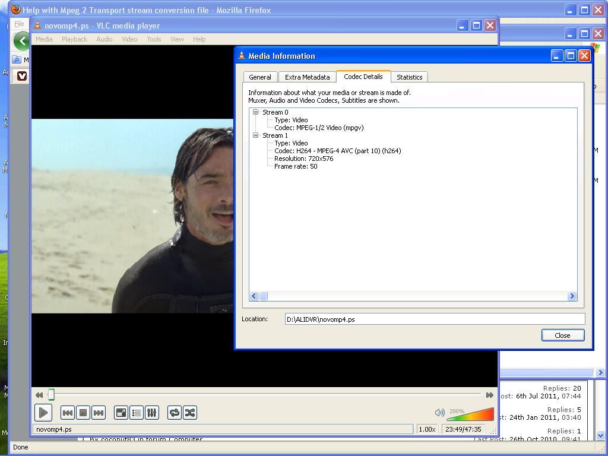Click the Firefox logo in browser title bar
Viewport: 608px width, 456px height.
click(x=16, y=9)
